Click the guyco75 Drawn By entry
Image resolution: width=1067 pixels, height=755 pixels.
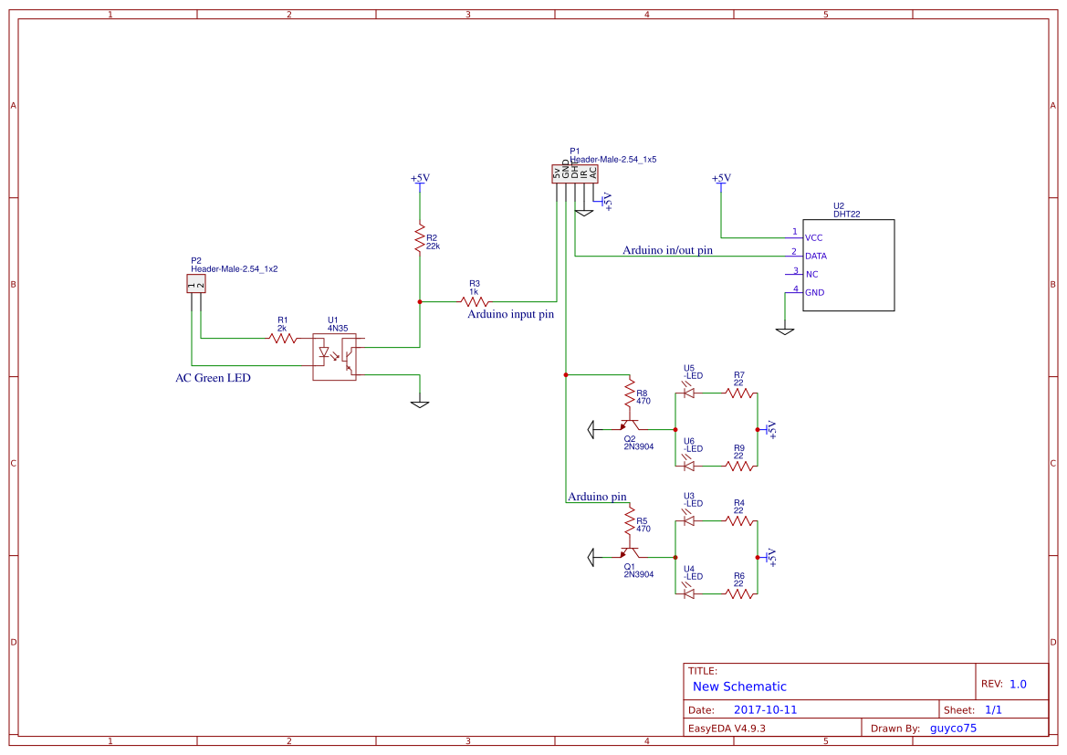click(952, 728)
